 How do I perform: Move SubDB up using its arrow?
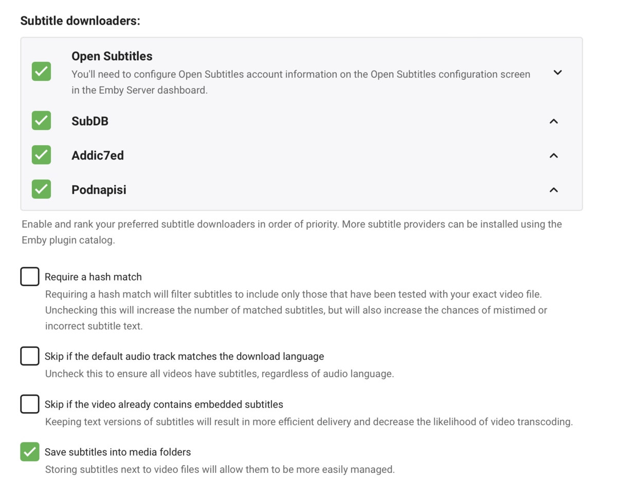point(554,121)
